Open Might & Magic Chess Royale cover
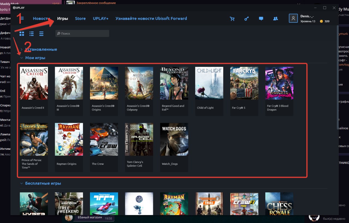 (279, 204)
